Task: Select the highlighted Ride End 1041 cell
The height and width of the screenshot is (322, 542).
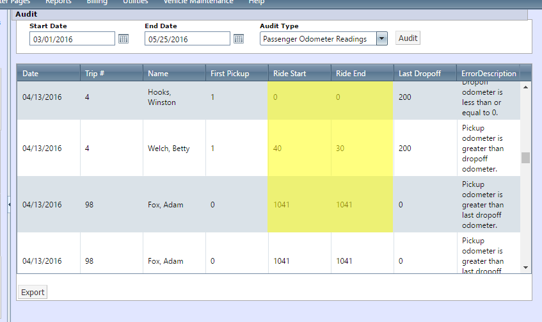Action: pos(362,204)
